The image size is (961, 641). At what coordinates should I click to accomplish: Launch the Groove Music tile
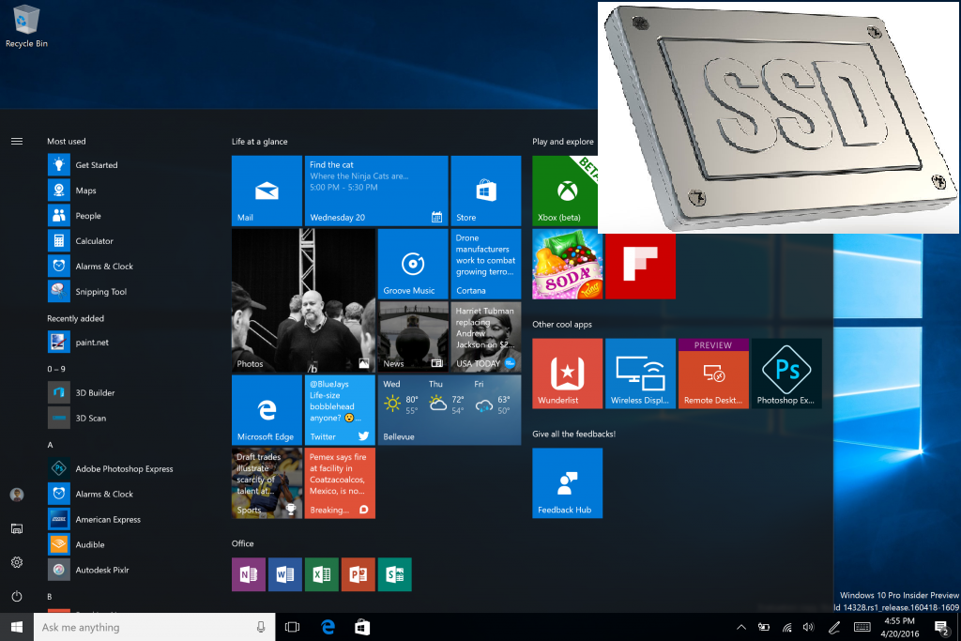pos(413,264)
